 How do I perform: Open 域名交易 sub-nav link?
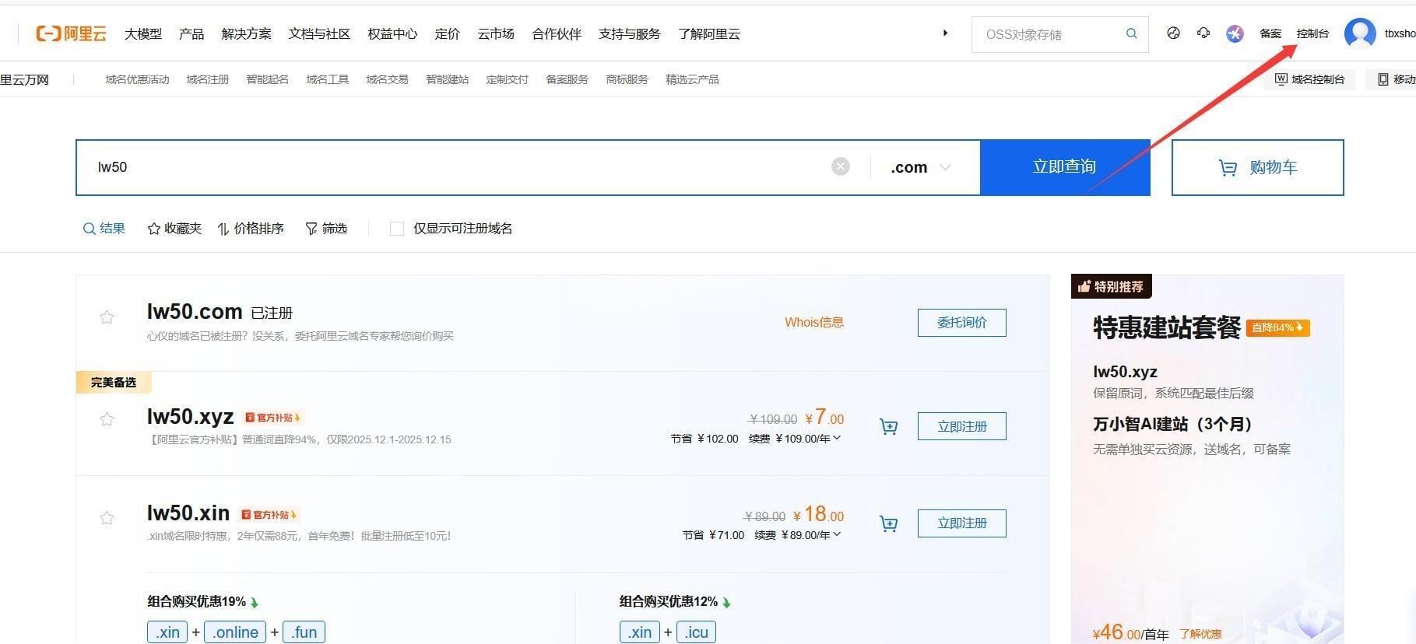click(388, 79)
